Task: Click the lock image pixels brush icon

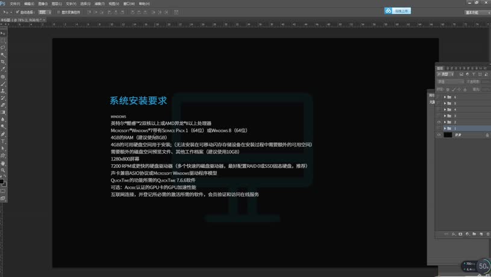Action: point(454,90)
